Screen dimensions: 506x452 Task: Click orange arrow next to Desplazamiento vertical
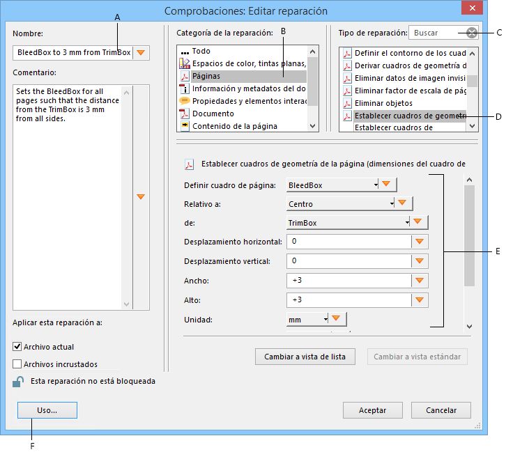pos(420,260)
